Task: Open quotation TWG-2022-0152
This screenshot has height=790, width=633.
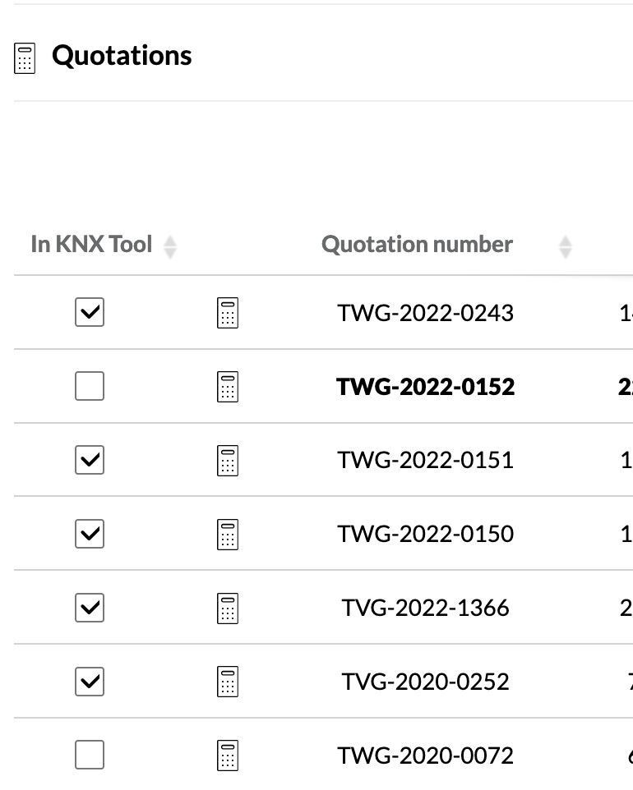Action: click(425, 387)
